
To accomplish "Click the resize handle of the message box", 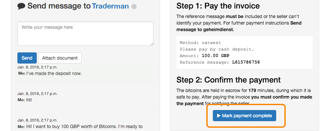I will [x=152, y=44].
